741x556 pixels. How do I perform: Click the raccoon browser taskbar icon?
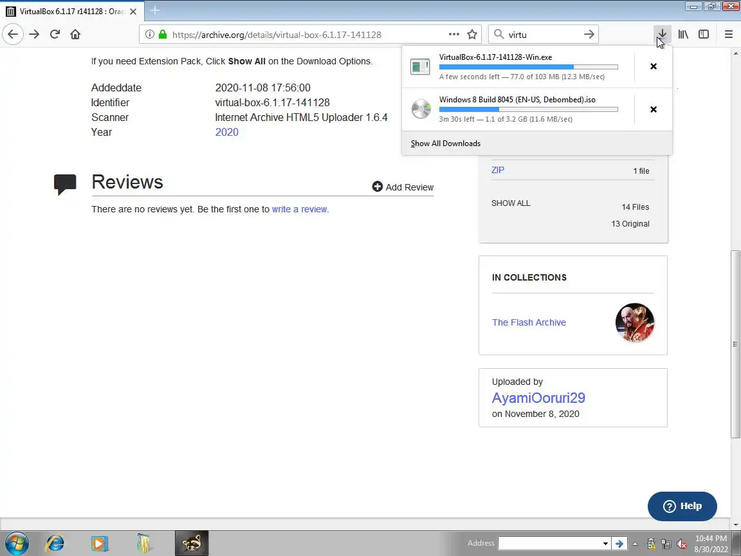192,543
